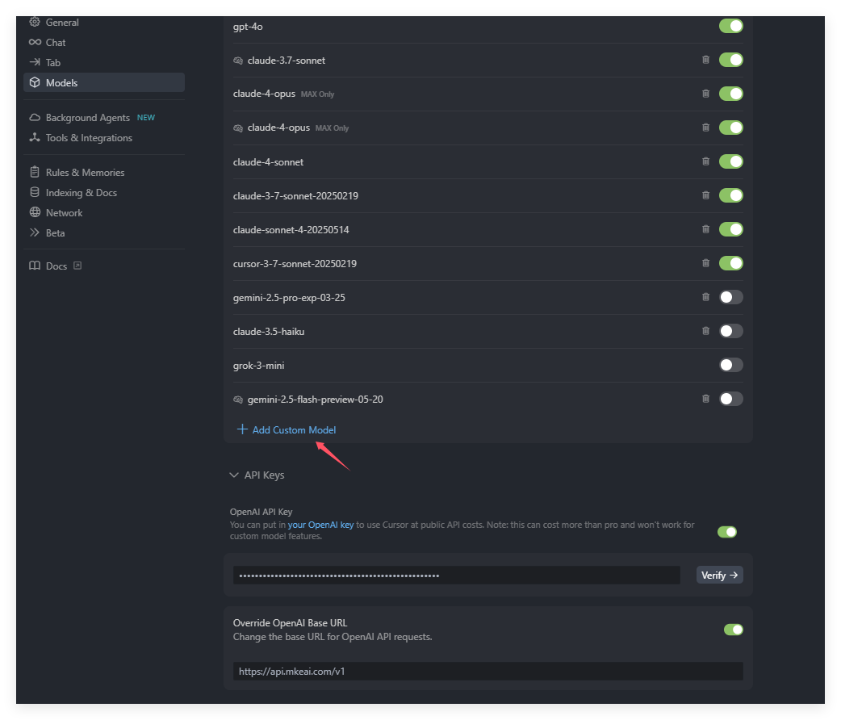Turn off claude-3.7-sonnet toggle
Image resolution: width=841 pixels, height=720 pixels.
click(x=731, y=60)
